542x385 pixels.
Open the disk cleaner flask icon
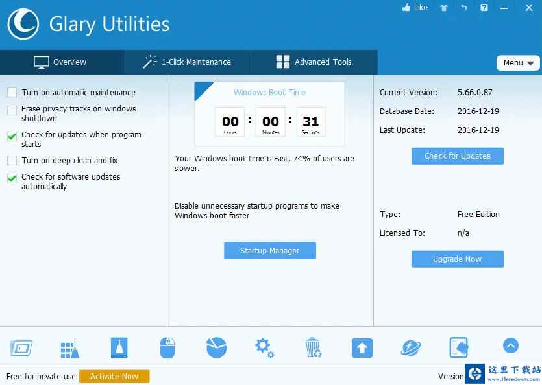tap(119, 347)
